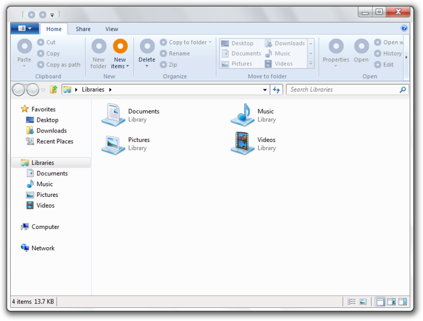Image resolution: width=423 pixels, height=321 pixels.
Task: Choose Pictures in Move to folder gallery
Action: 237,64
